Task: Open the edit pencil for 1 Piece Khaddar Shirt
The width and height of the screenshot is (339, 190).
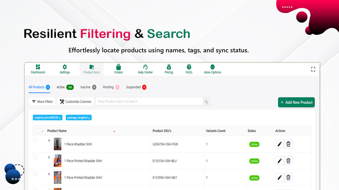Action: click(x=280, y=144)
